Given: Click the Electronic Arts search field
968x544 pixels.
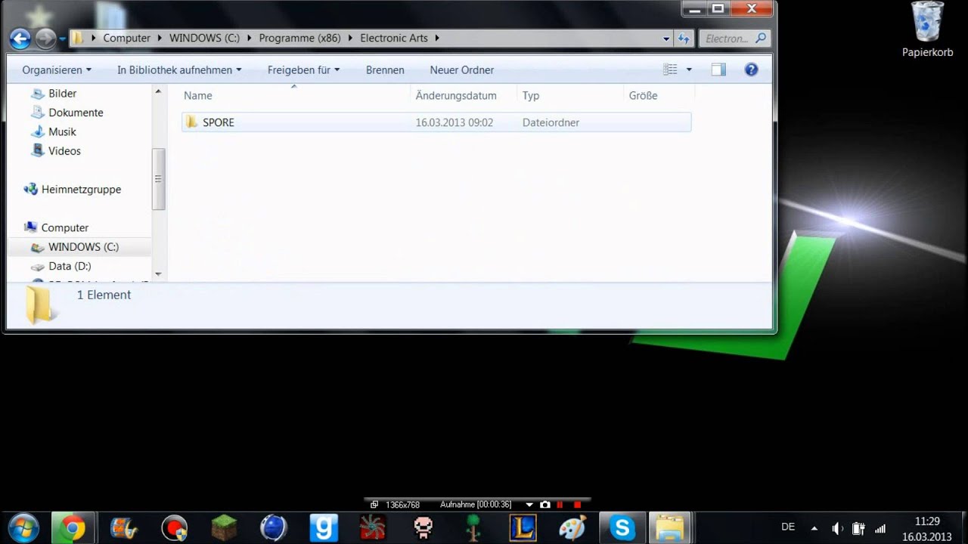Looking at the screenshot, I should 736,38.
